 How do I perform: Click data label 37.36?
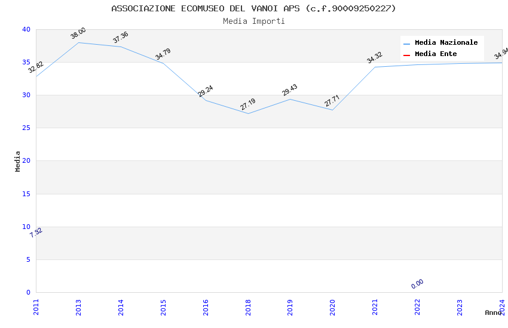[x=121, y=37]
